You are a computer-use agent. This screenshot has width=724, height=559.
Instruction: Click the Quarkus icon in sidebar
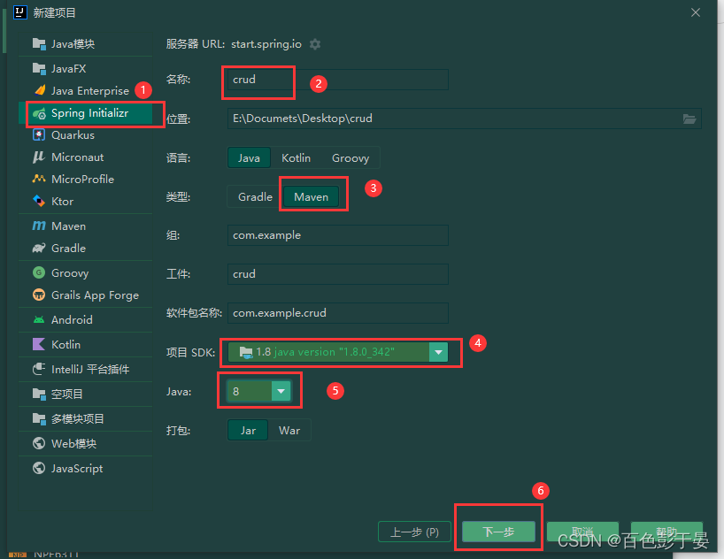tap(39, 134)
